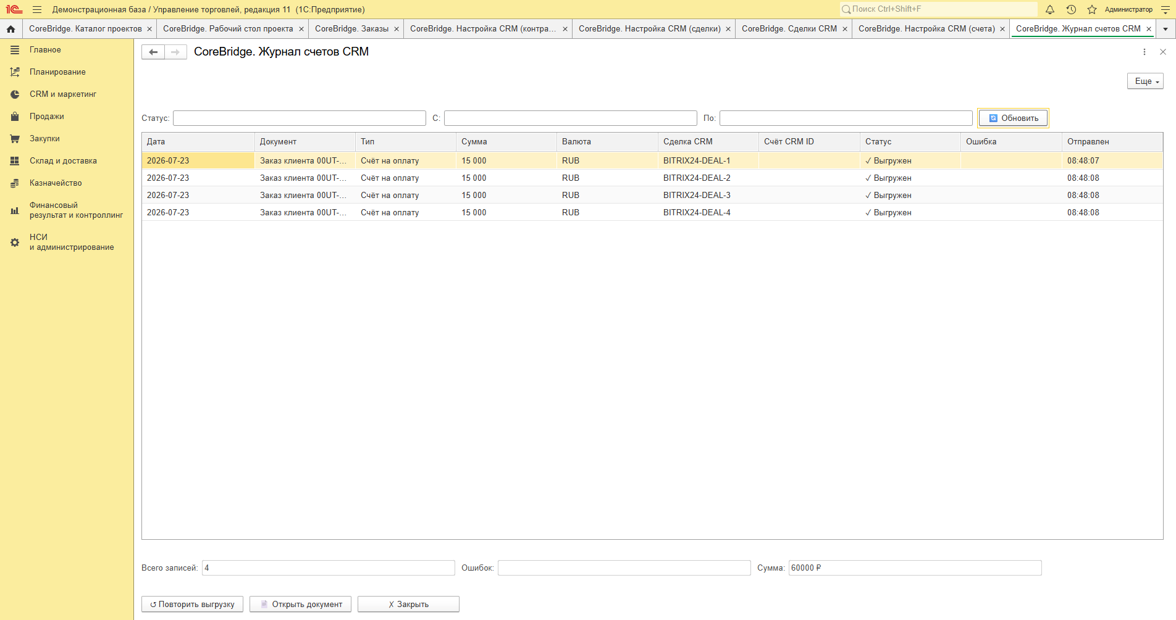Sort by the Документ column header
This screenshot has height=620, width=1176.
coord(305,142)
